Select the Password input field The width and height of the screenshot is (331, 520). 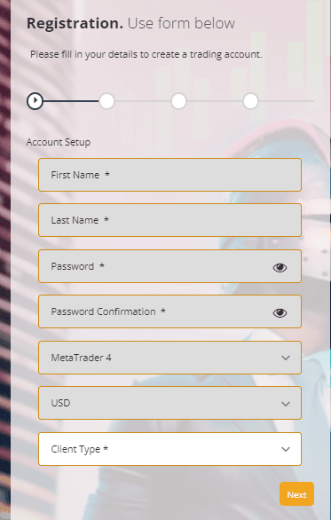pos(169,266)
